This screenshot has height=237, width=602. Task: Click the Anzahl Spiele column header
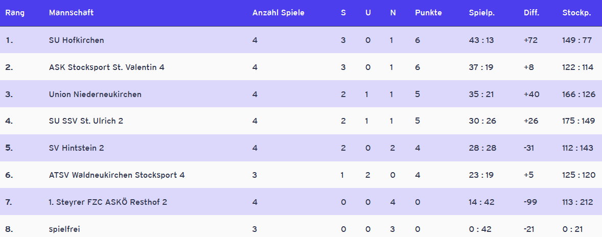278,13
